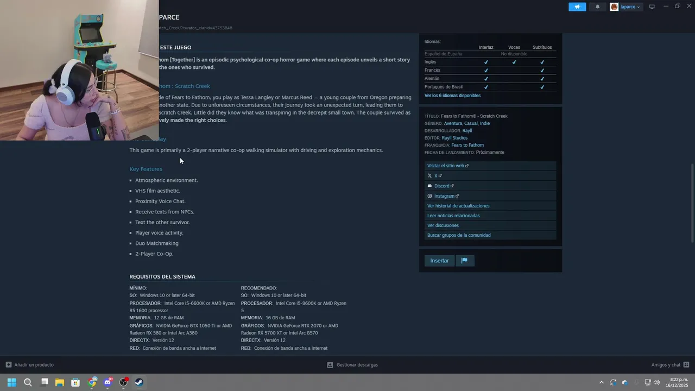695x391 pixels.
Task: Expand Ver los 6 idiomas disponibles
Action: [x=452, y=96]
